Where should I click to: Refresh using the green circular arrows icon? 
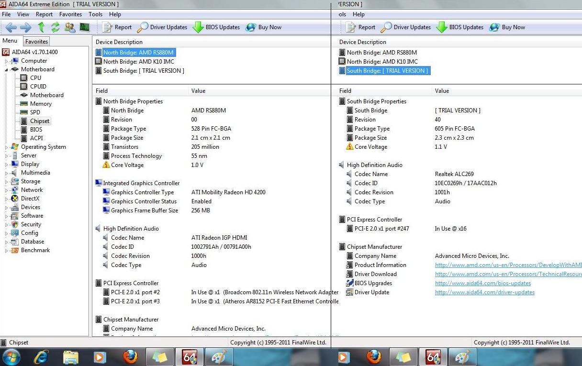click(x=56, y=27)
